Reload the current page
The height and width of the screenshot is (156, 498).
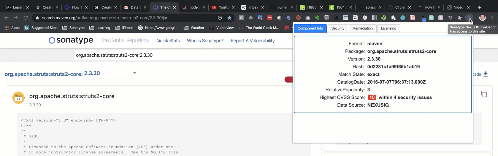(x=26, y=18)
